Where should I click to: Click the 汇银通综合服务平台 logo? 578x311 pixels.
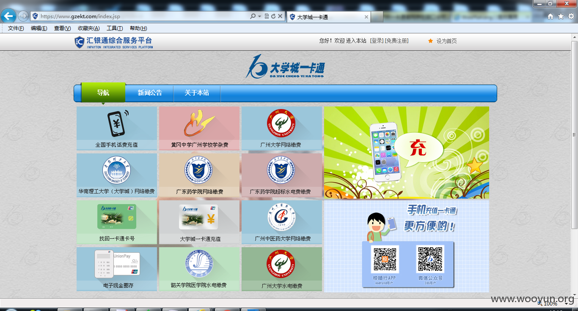[x=114, y=42]
